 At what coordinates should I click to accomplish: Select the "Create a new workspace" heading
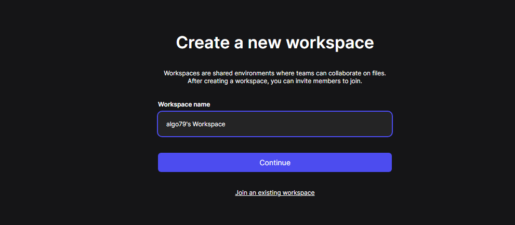(x=275, y=43)
